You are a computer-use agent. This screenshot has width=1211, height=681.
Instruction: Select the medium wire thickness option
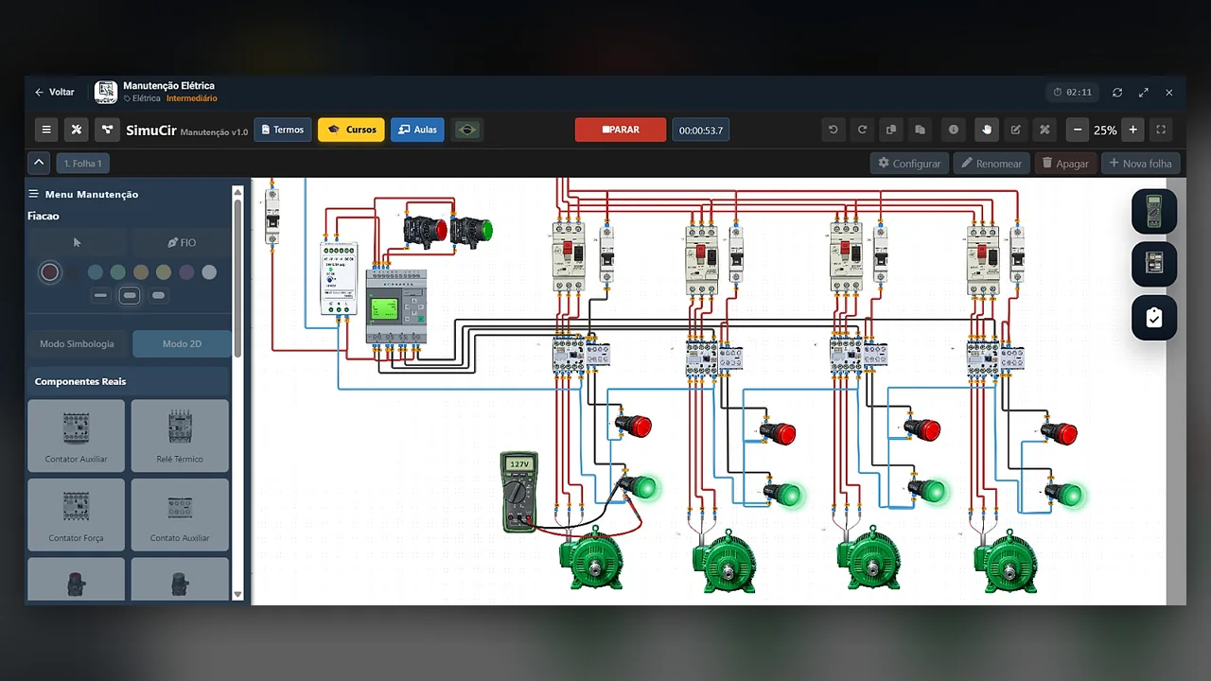click(130, 296)
